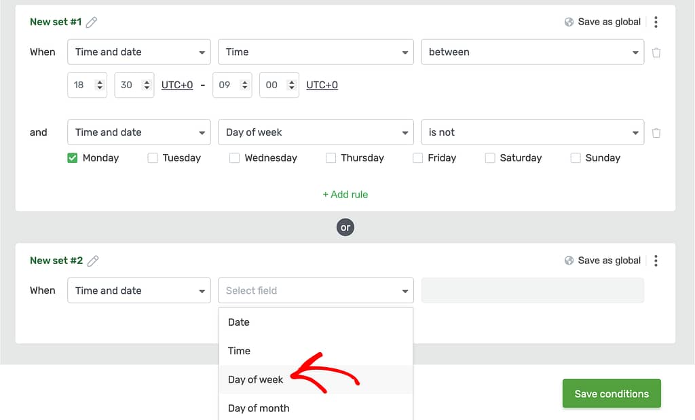Open the Day of week field dropdown in set #1
Screen dimensions: 695x420
(316, 132)
